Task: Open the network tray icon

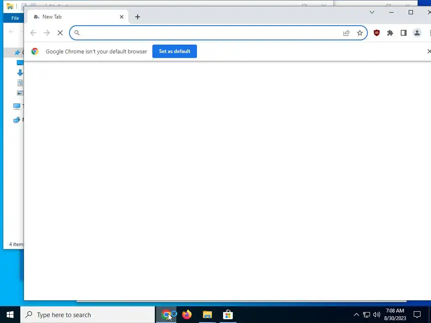Action: coord(367,315)
